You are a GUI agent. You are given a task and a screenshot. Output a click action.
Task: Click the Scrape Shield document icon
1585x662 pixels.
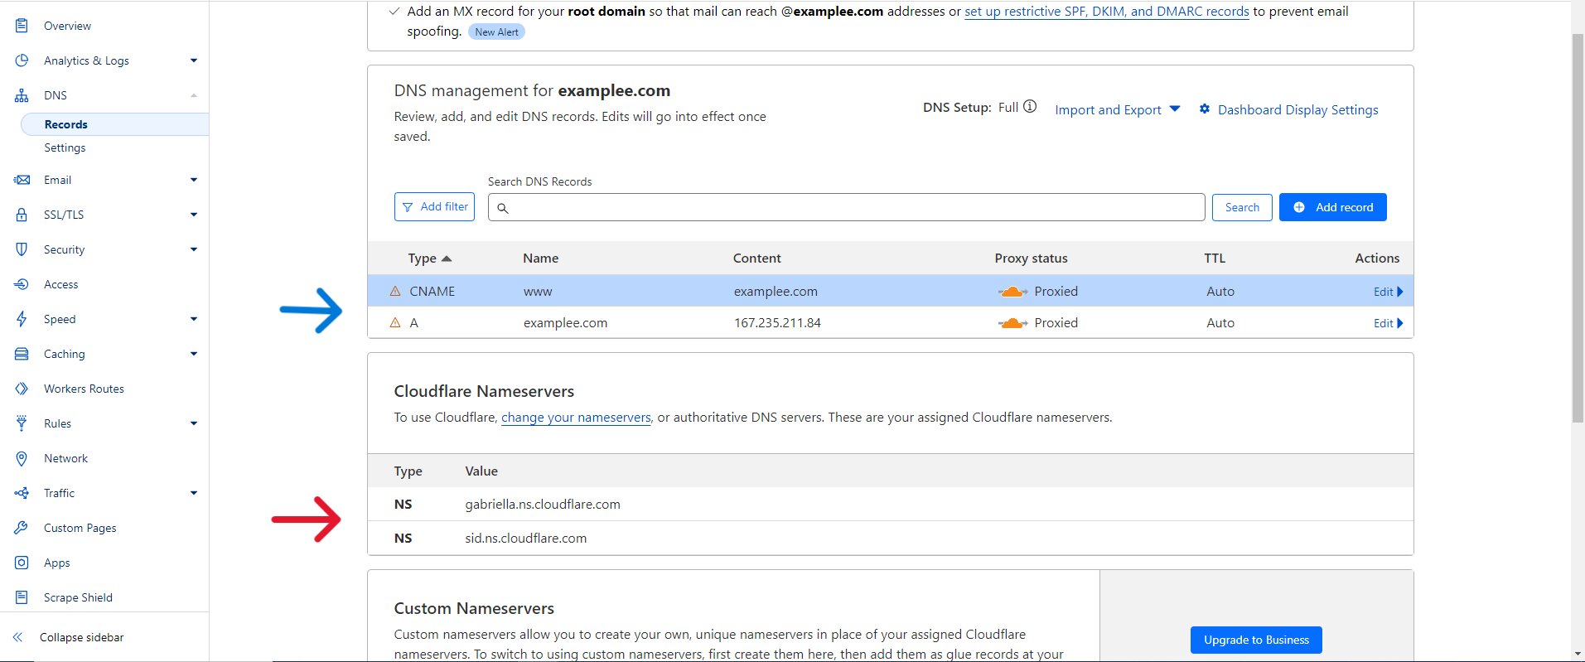[22, 597]
